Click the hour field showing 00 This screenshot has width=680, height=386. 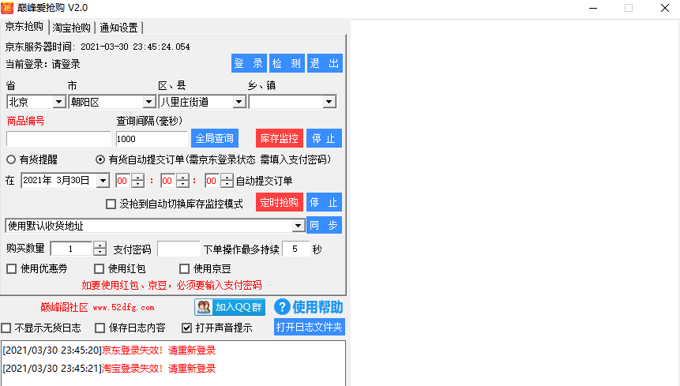tap(122, 181)
